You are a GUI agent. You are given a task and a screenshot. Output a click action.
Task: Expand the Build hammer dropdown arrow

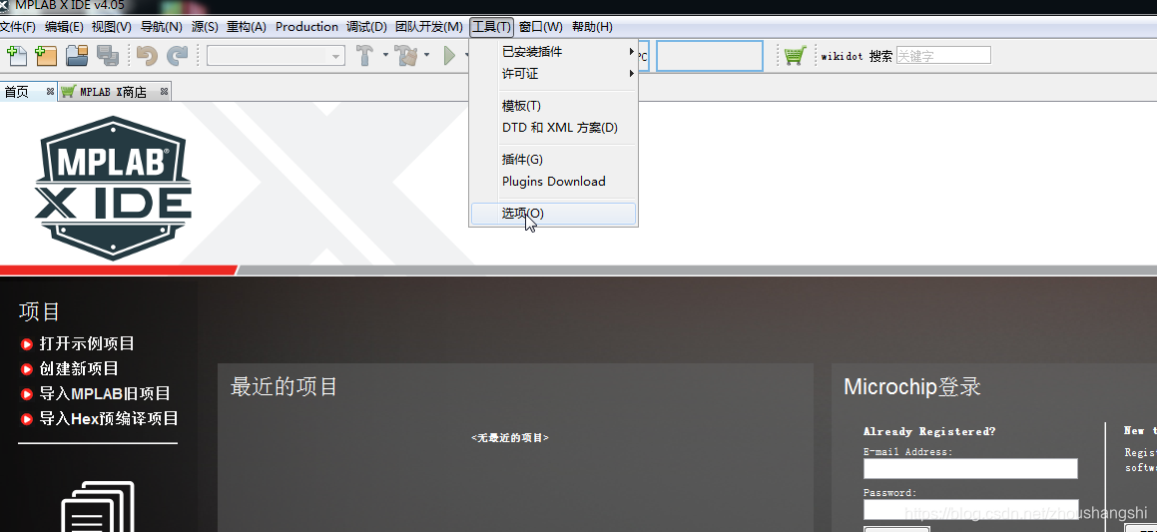click(385, 55)
